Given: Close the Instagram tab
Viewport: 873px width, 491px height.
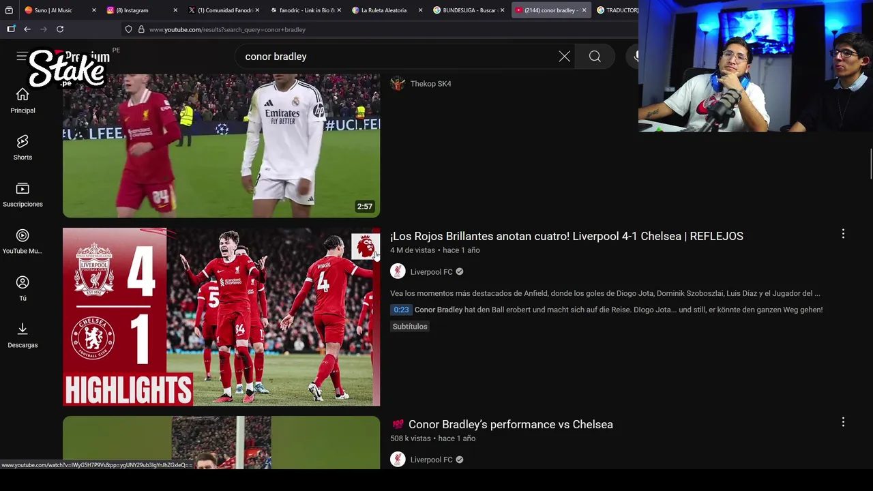Looking at the screenshot, I should point(175,10).
